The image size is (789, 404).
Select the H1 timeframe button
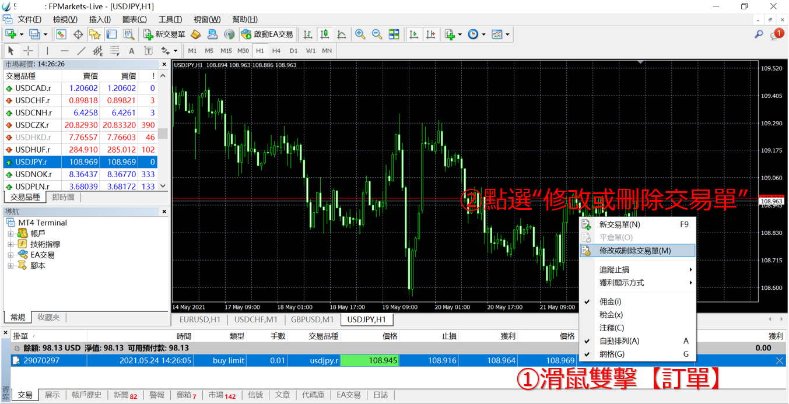click(260, 51)
